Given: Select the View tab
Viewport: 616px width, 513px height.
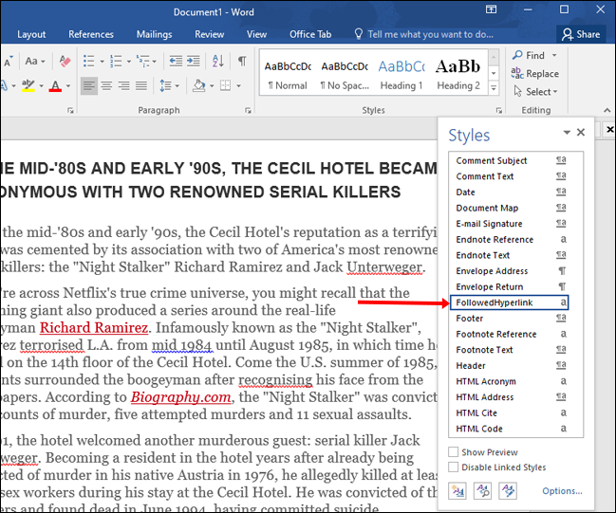Looking at the screenshot, I should click(x=256, y=34).
